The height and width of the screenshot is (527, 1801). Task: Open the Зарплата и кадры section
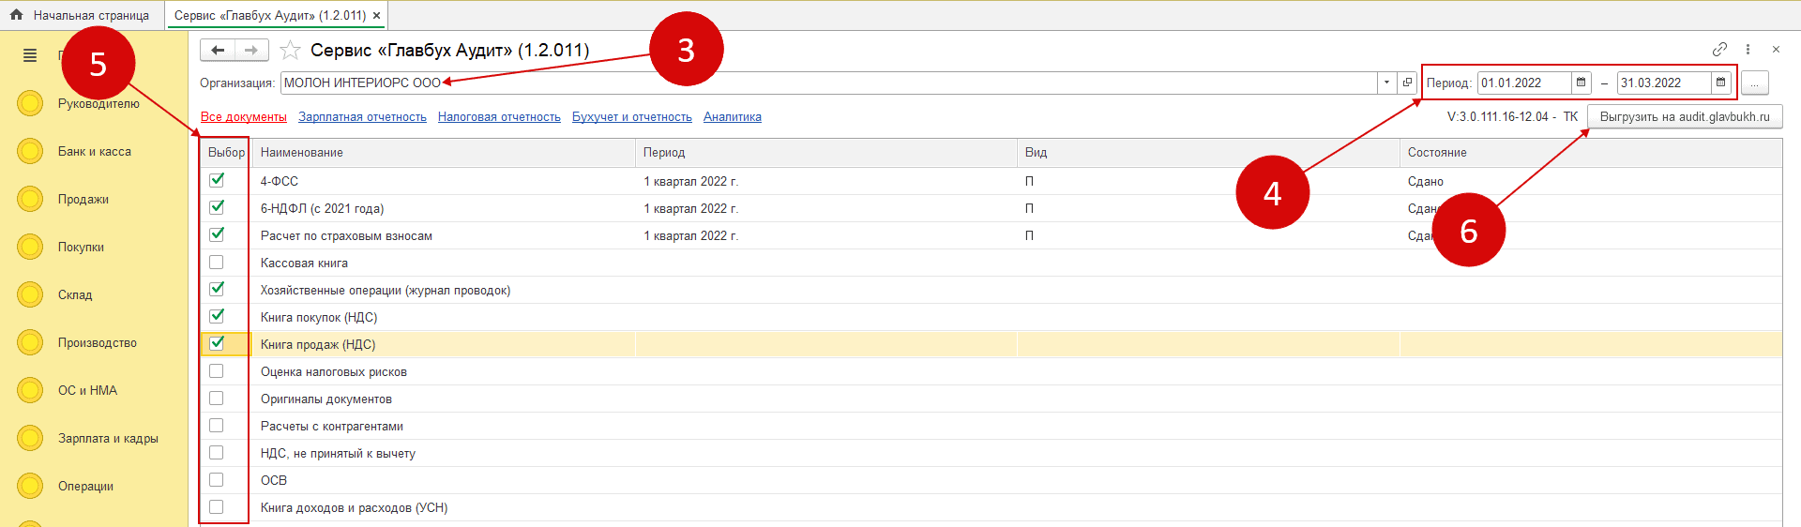(108, 439)
